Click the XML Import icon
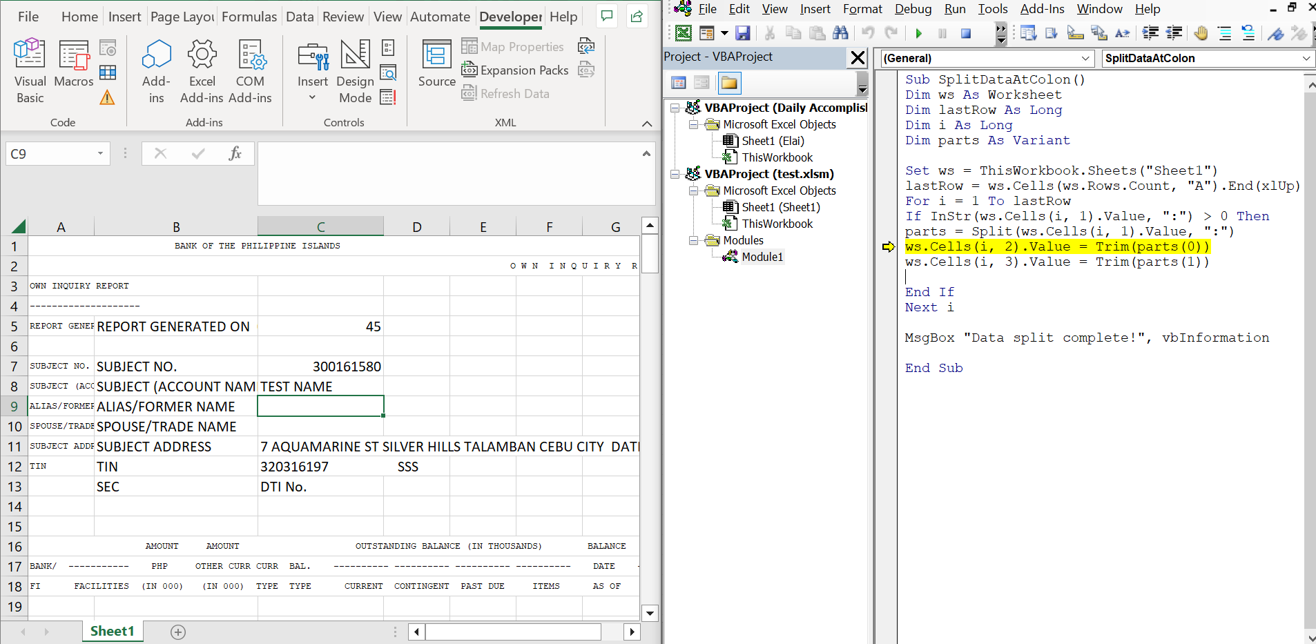This screenshot has height=644, width=1316. 586,46
